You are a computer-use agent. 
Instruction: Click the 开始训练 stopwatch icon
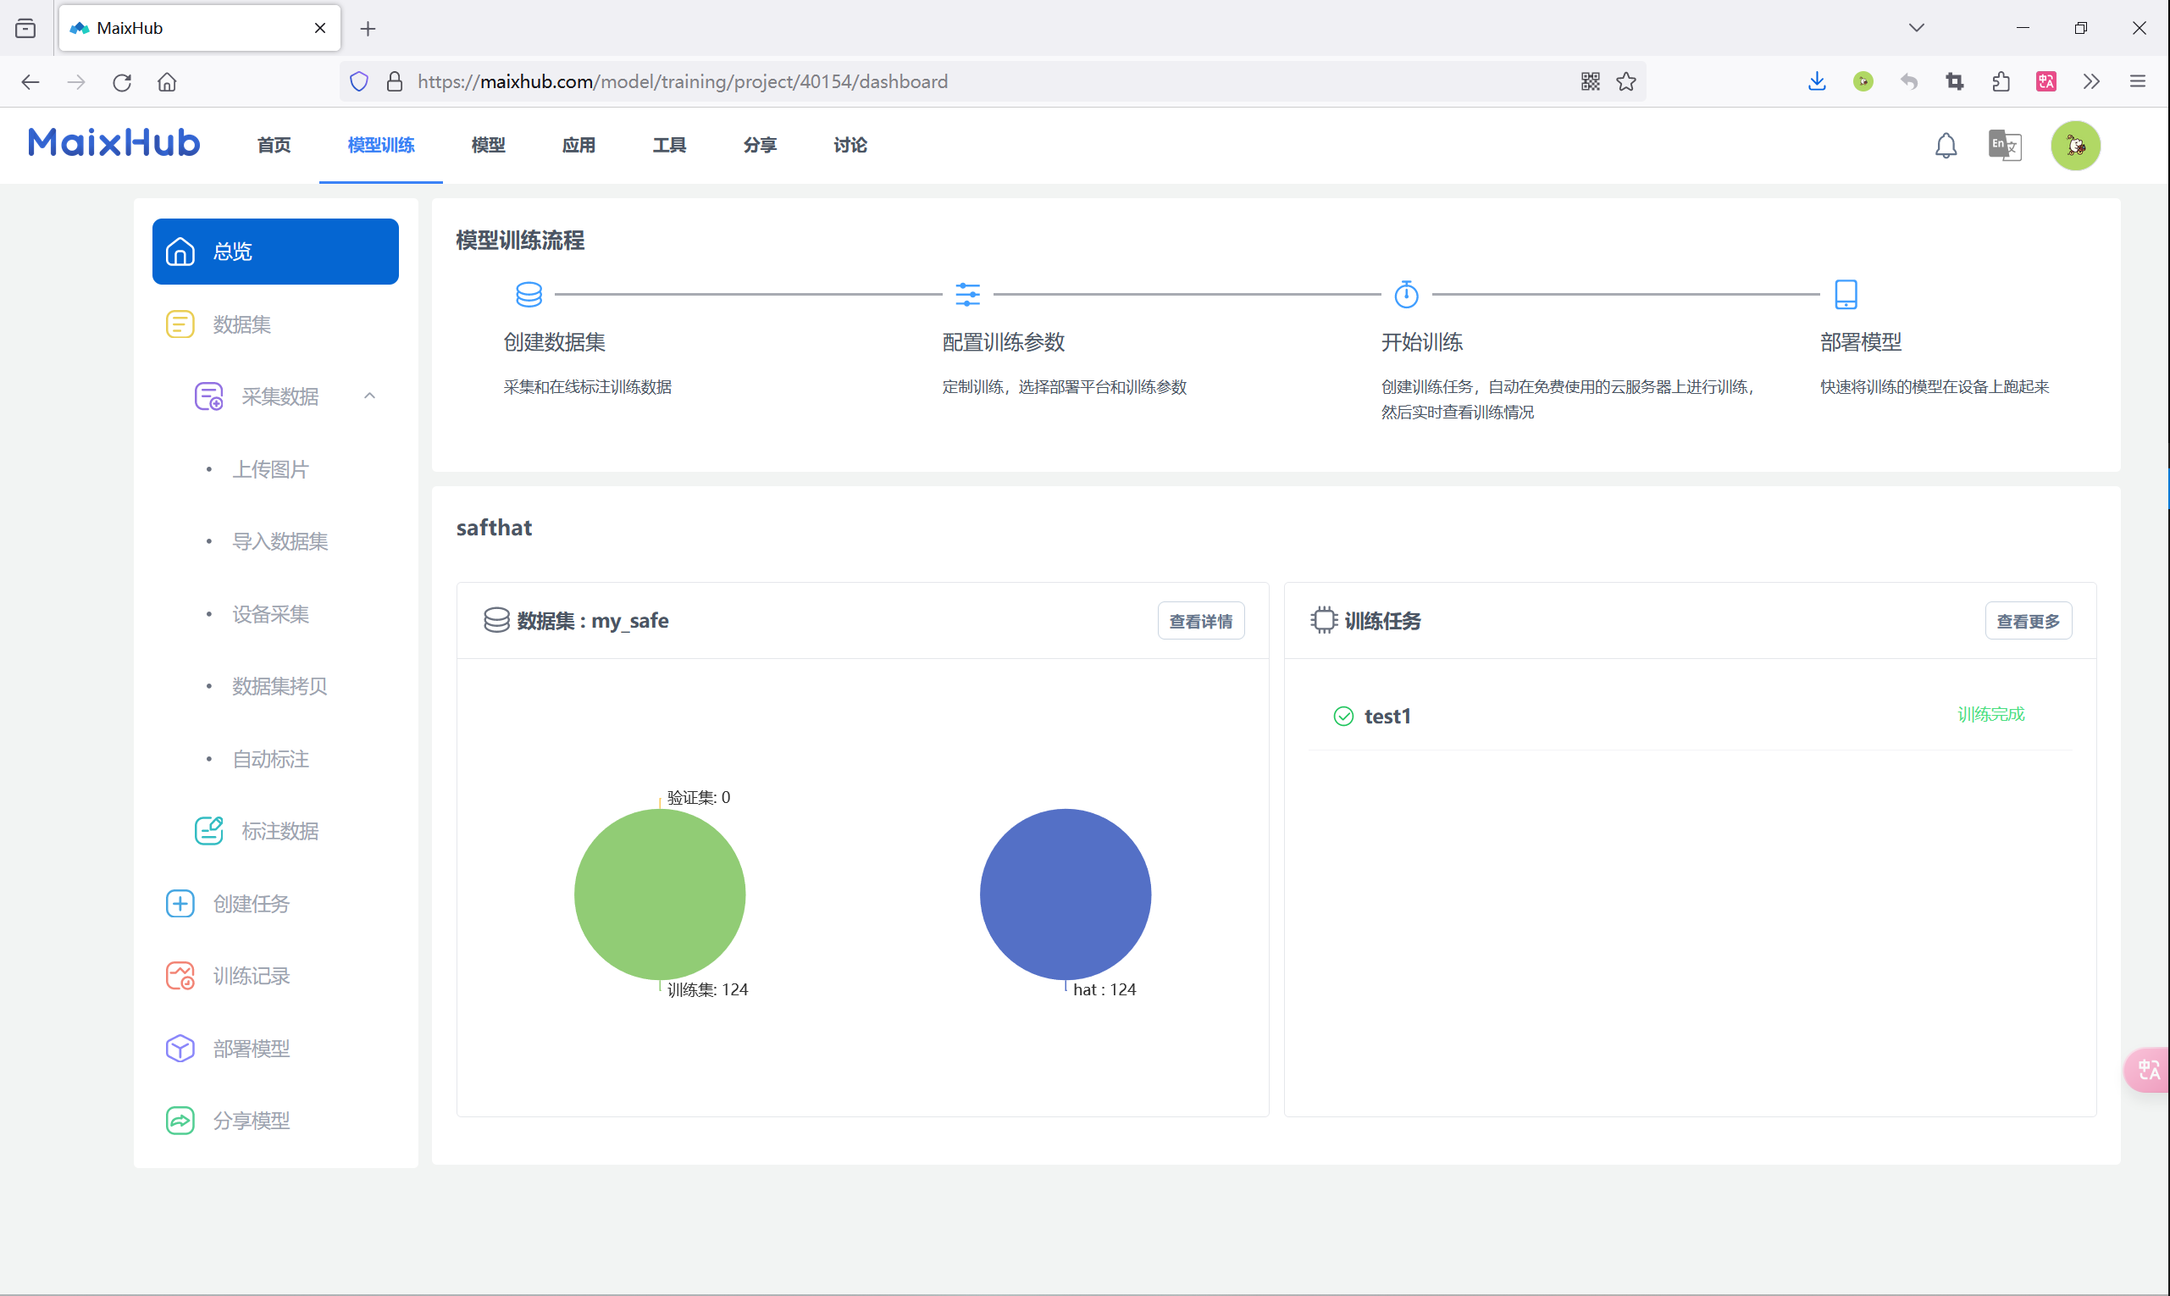tap(1406, 294)
